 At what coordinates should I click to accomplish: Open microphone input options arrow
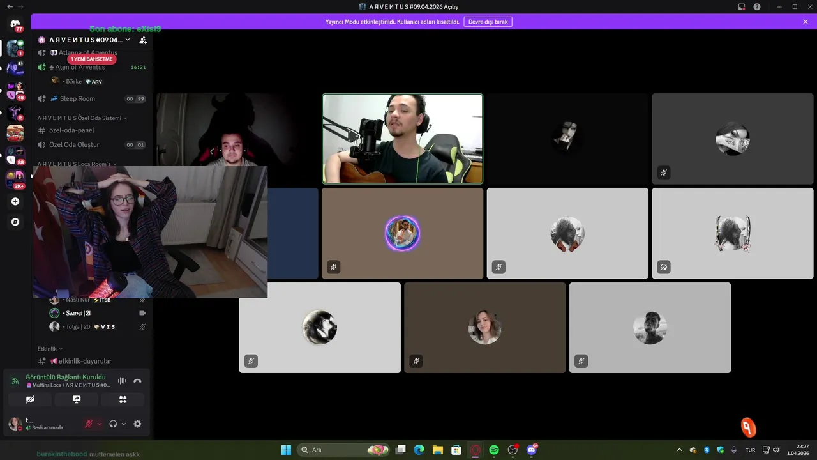[99, 424]
